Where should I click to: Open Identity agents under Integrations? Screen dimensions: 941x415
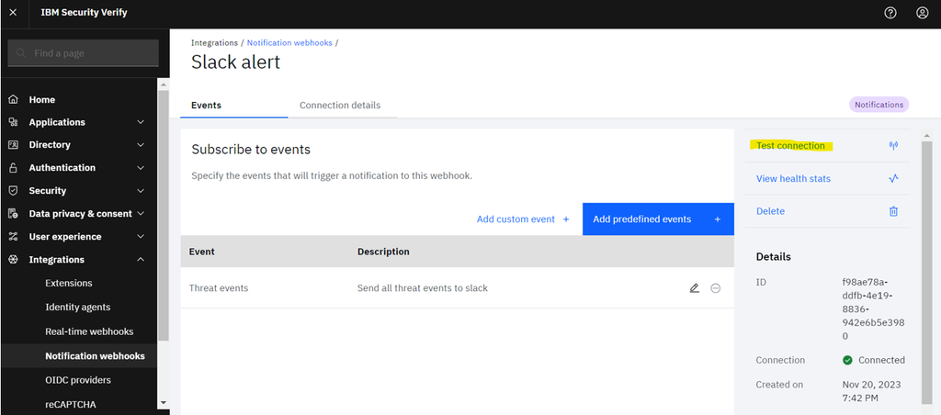click(x=78, y=307)
